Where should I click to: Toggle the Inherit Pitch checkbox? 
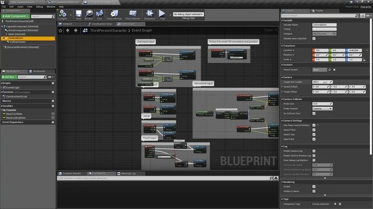[x=314, y=130]
